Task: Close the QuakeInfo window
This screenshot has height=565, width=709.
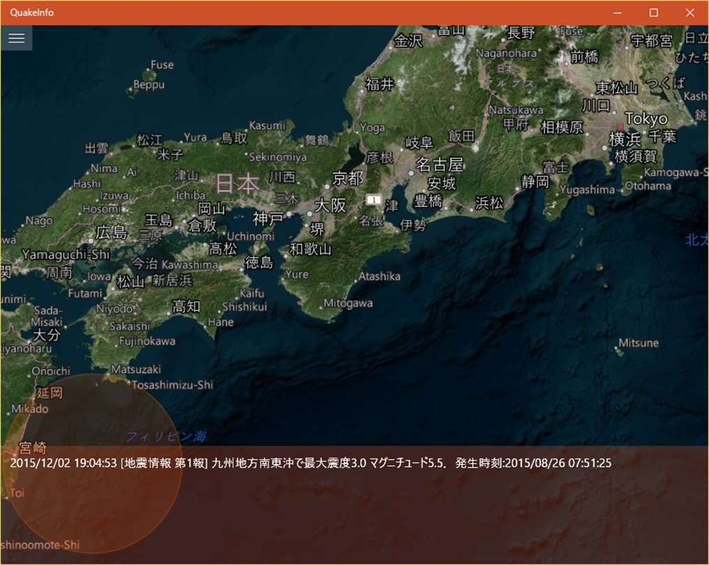Action: coord(690,13)
